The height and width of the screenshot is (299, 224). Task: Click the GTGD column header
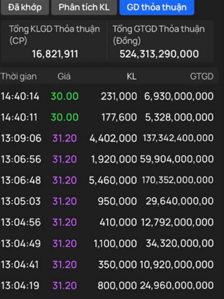(x=202, y=77)
